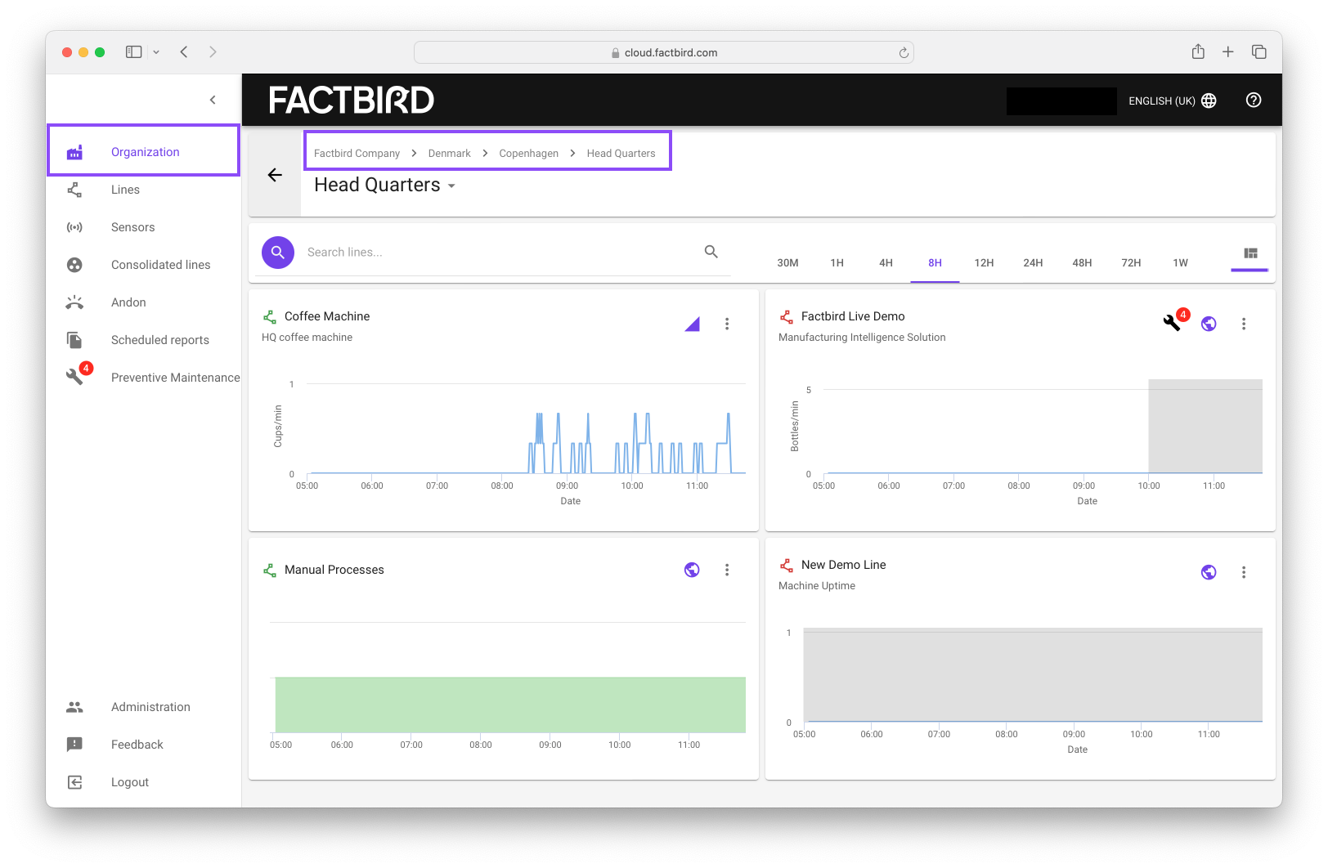Click Coffee Machine signal strength icon
1328x868 pixels.
pos(692,324)
